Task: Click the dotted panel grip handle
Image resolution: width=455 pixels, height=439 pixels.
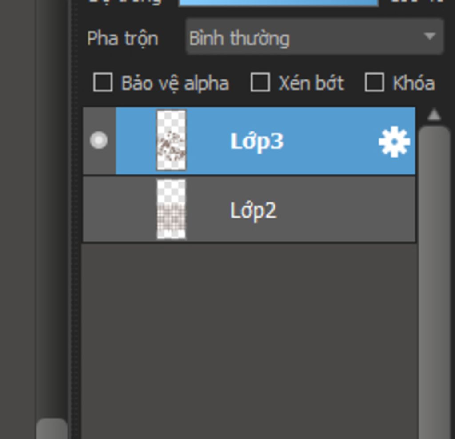Action: pos(75,219)
